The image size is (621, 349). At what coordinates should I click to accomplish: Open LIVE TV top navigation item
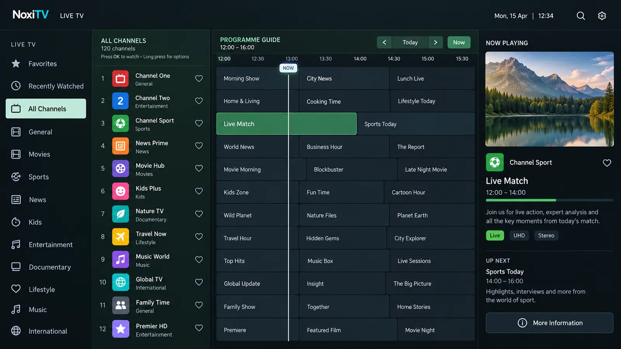click(72, 16)
